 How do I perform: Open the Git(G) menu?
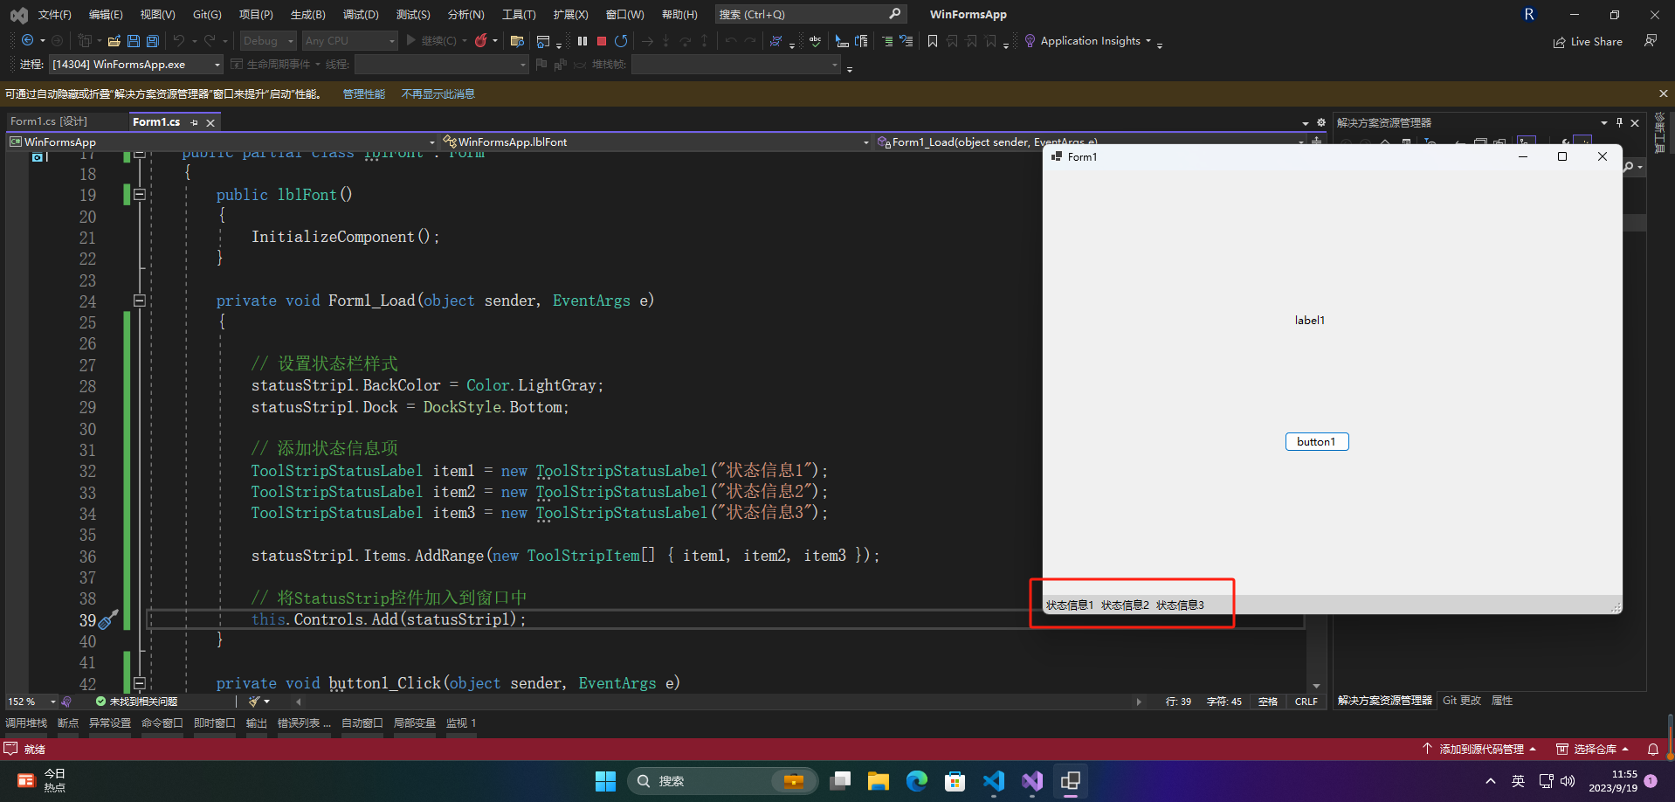(x=207, y=14)
